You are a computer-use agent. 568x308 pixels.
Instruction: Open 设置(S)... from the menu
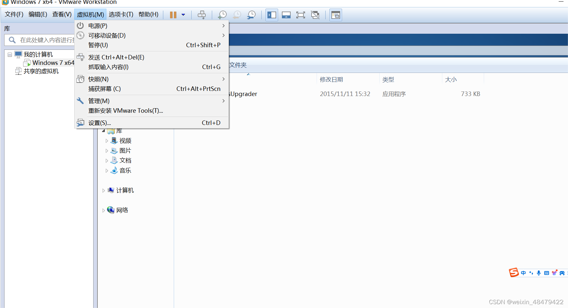coord(151,123)
